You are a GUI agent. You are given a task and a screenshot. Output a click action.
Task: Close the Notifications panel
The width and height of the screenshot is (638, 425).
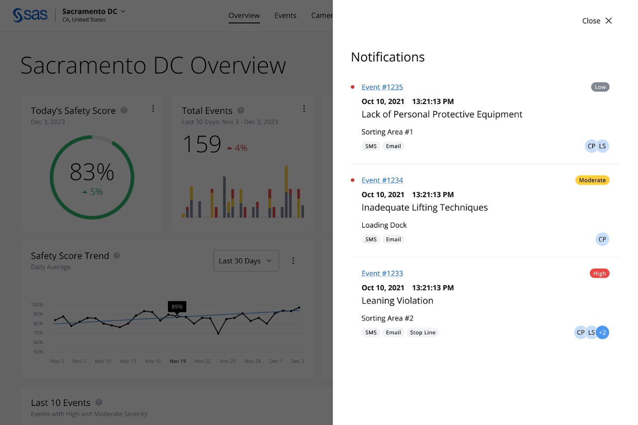597,20
